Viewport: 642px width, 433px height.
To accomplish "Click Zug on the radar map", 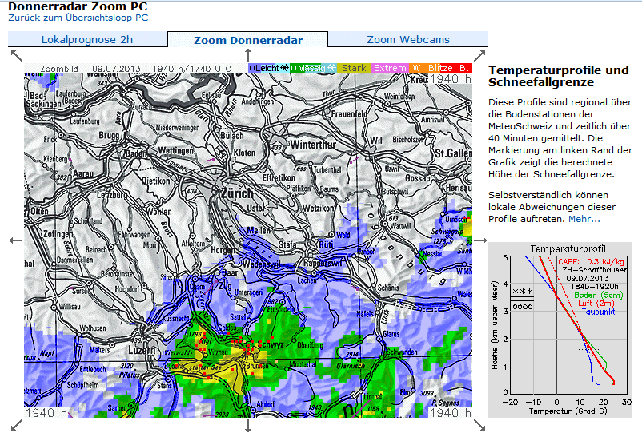I will (225, 286).
